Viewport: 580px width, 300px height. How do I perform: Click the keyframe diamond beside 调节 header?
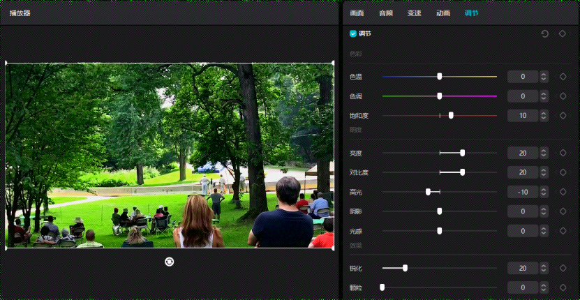coord(563,33)
